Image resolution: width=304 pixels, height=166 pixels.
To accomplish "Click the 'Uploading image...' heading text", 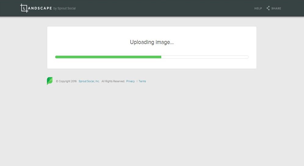I will [x=152, y=42].
